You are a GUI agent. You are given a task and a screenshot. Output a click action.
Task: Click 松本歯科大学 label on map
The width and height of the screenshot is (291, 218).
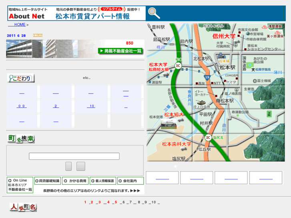point(176,144)
